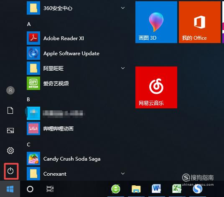Screen dimensions: 224x197
Task: Launch 360 browser from the taskbar
Action: (x=116, y=189)
